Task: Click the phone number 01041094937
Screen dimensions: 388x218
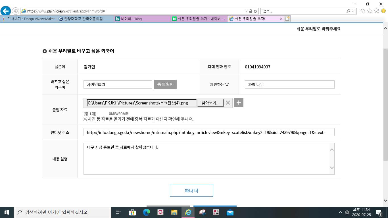Action: [x=258, y=67]
